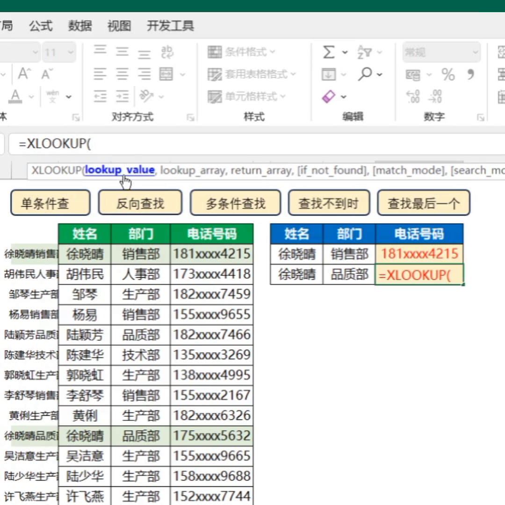Toggle horizontal left alignment
Image resolution: width=505 pixels, height=505 pixels.
pos(100,74)
